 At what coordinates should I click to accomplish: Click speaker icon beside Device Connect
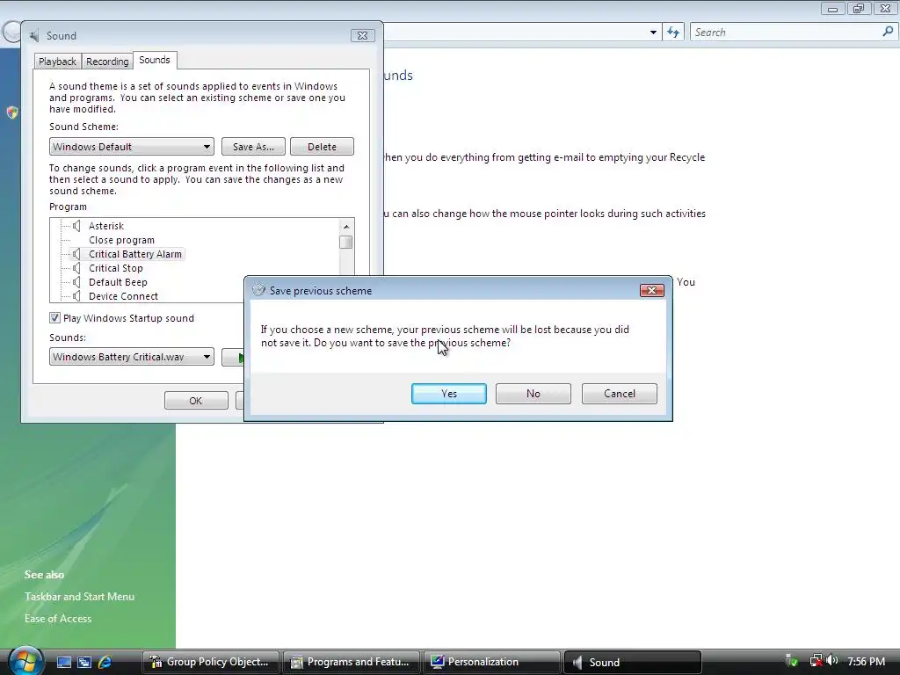tap(76, 296)
